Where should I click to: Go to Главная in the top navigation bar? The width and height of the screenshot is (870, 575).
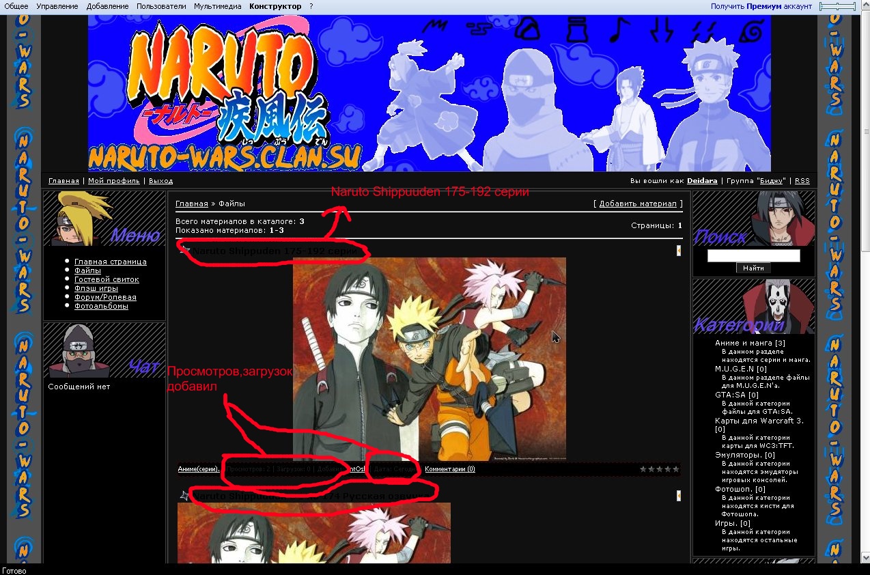64,181
